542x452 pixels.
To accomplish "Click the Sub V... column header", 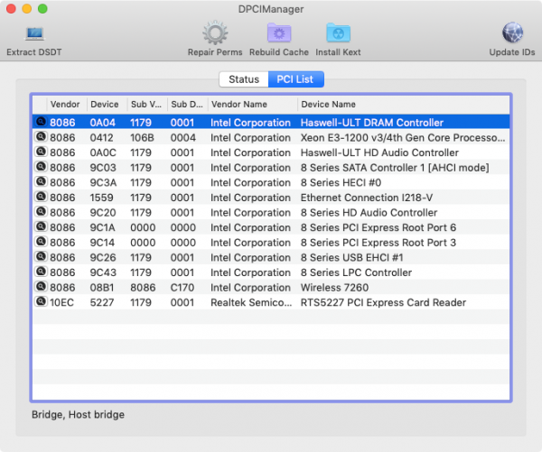I will pyautogui.click(x=146, y=105).
